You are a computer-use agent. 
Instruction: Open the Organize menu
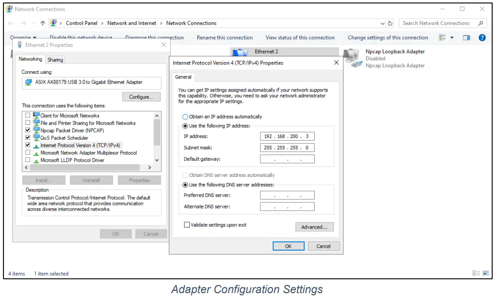[x=23, y=38]
